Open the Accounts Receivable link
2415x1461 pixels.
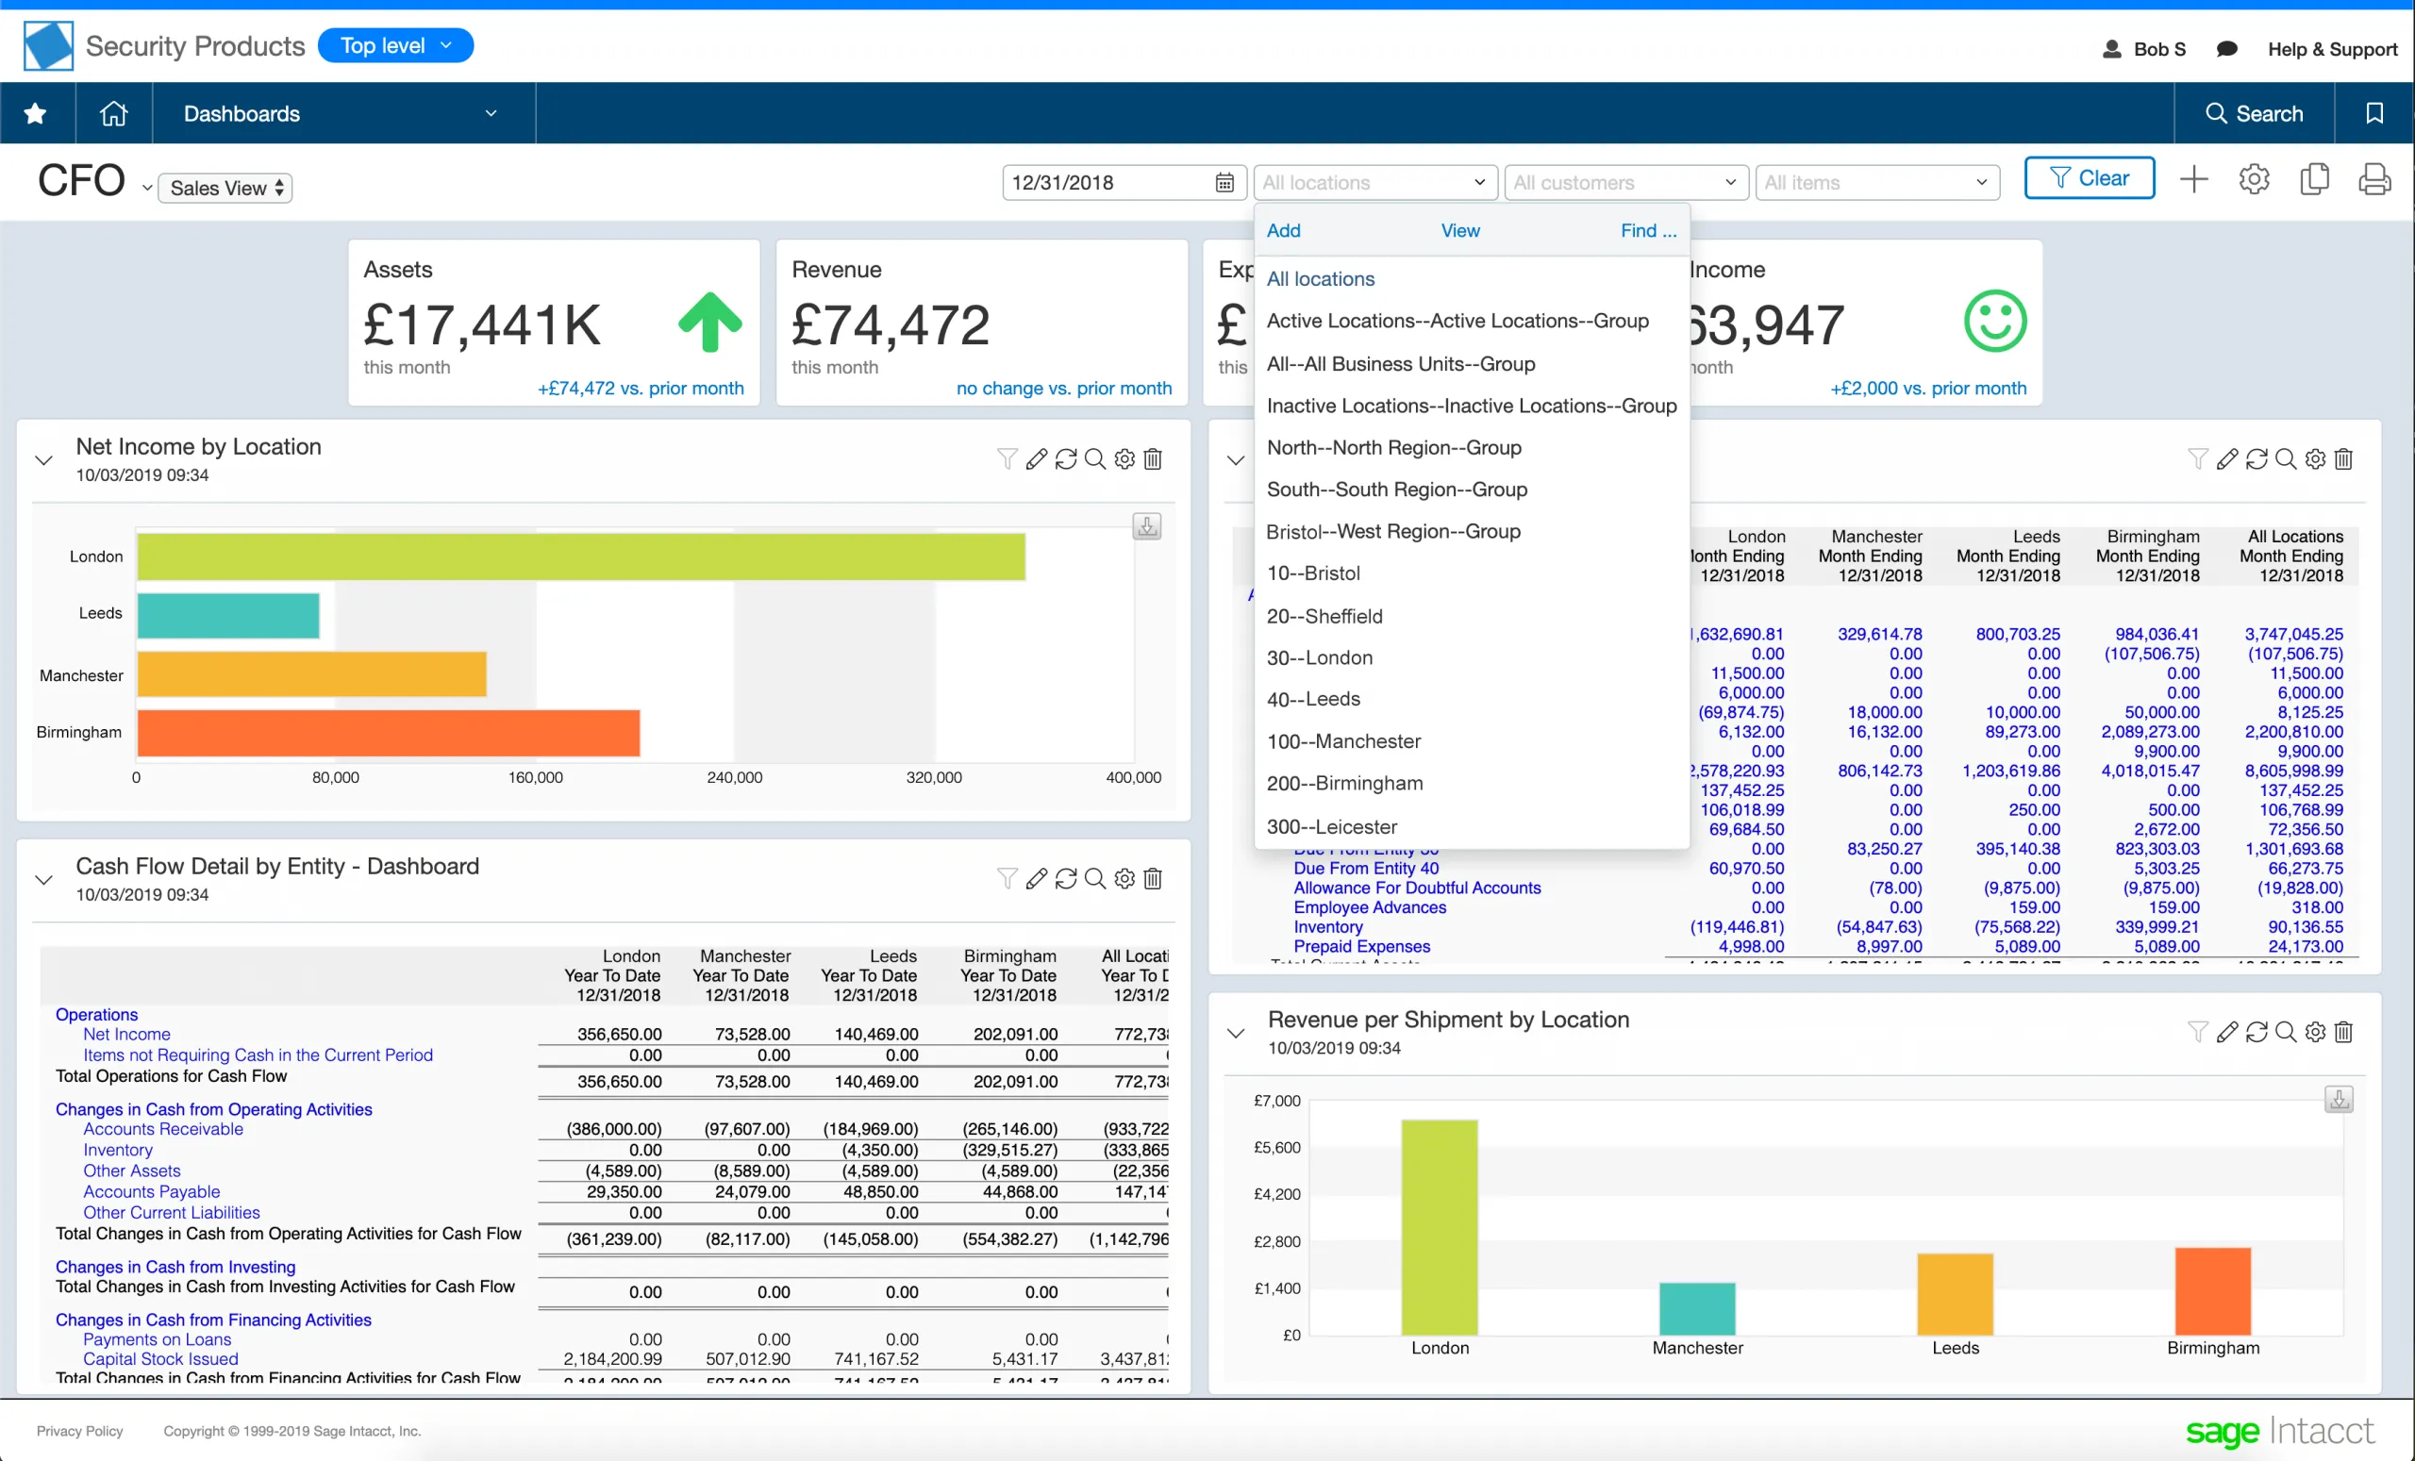point(162,1129)
